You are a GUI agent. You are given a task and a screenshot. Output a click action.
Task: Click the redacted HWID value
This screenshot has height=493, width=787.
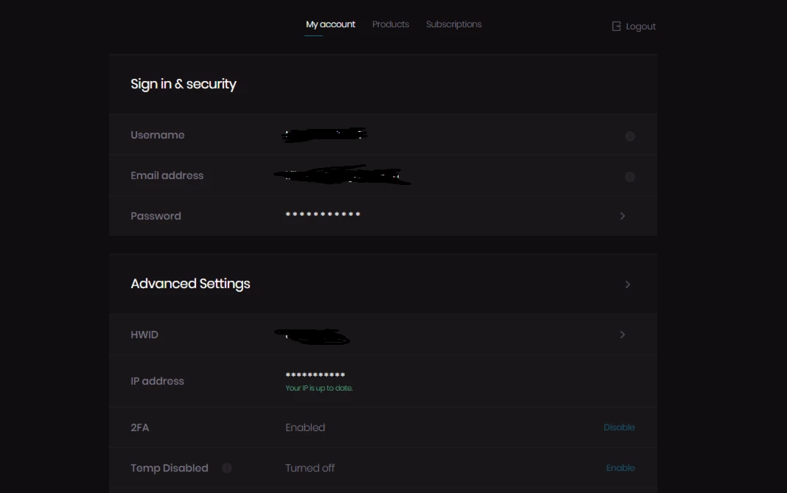click(x=312, y=336)
